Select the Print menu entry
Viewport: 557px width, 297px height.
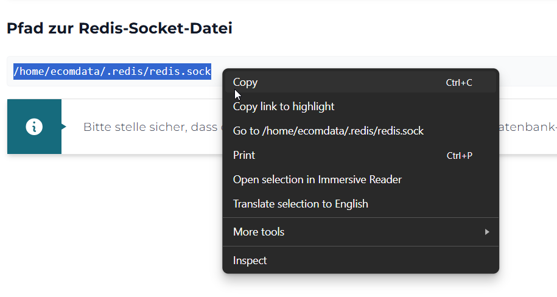(x=244, y=155)
